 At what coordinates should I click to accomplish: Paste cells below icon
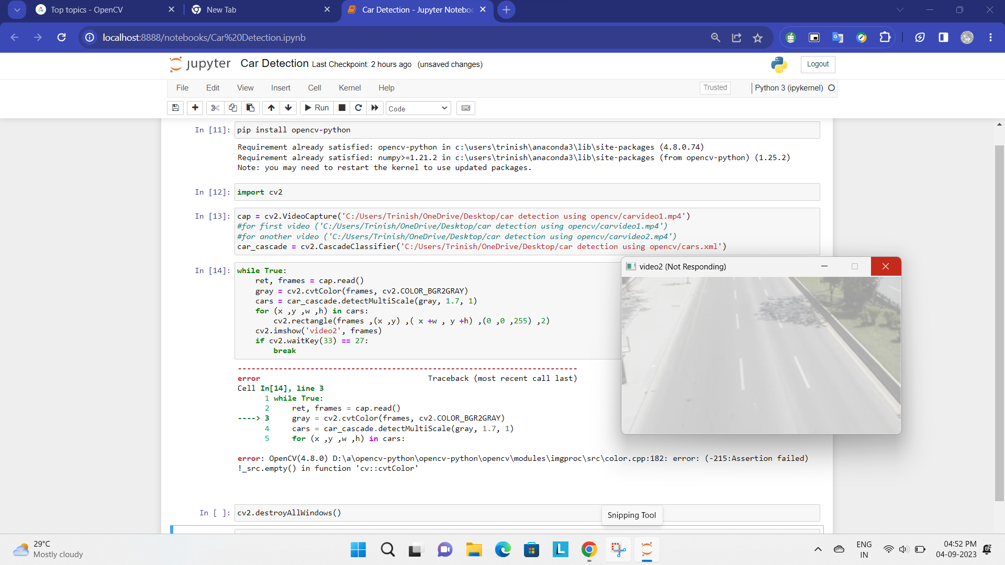(250, 108)
